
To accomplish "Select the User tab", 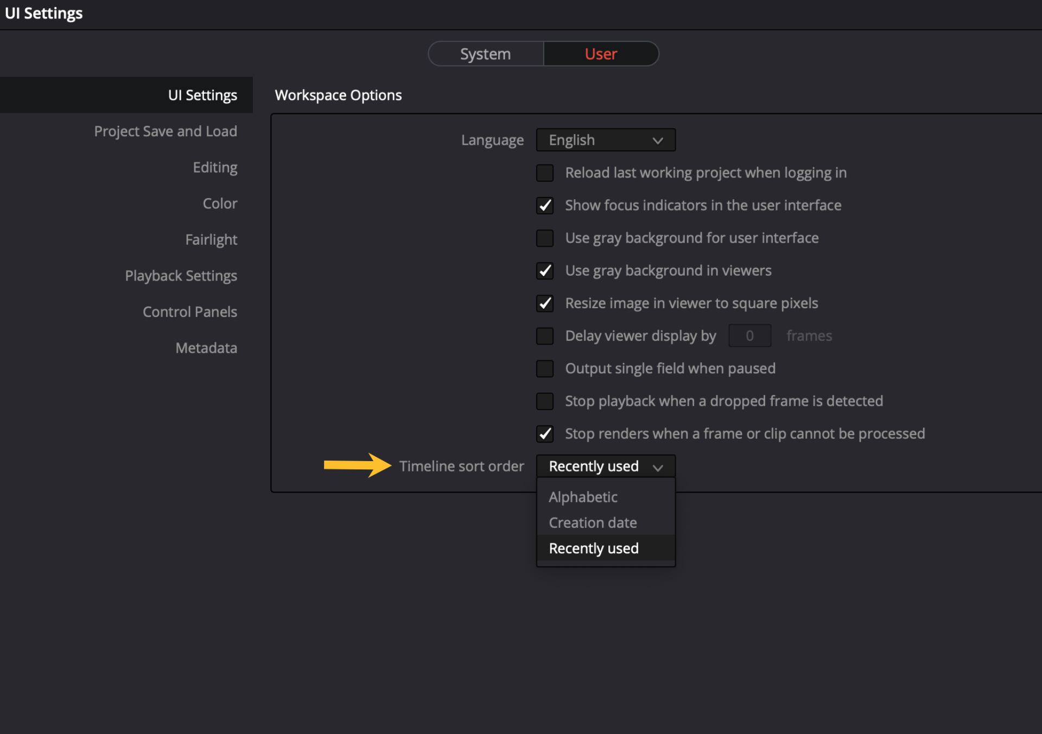I will click(x=601, y=54).
